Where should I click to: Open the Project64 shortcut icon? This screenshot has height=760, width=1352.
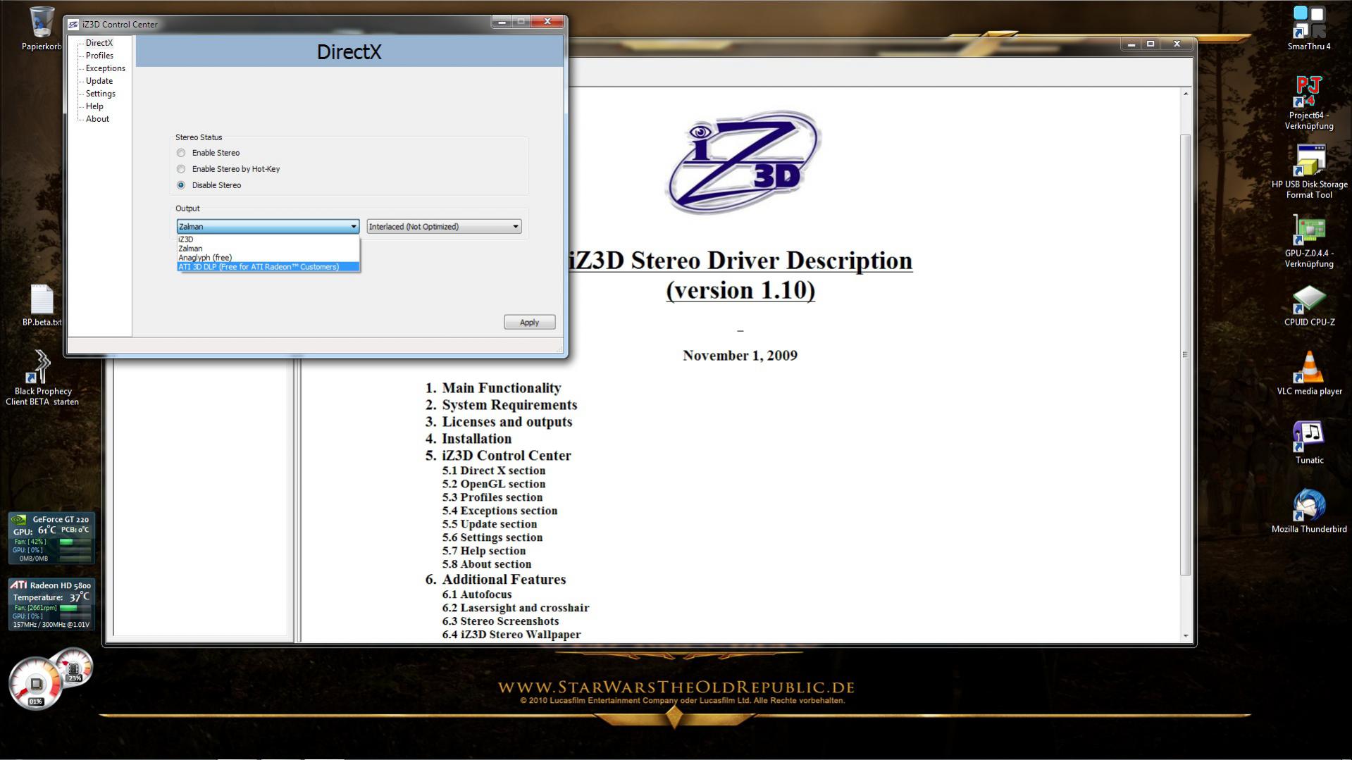[1308, 103]
